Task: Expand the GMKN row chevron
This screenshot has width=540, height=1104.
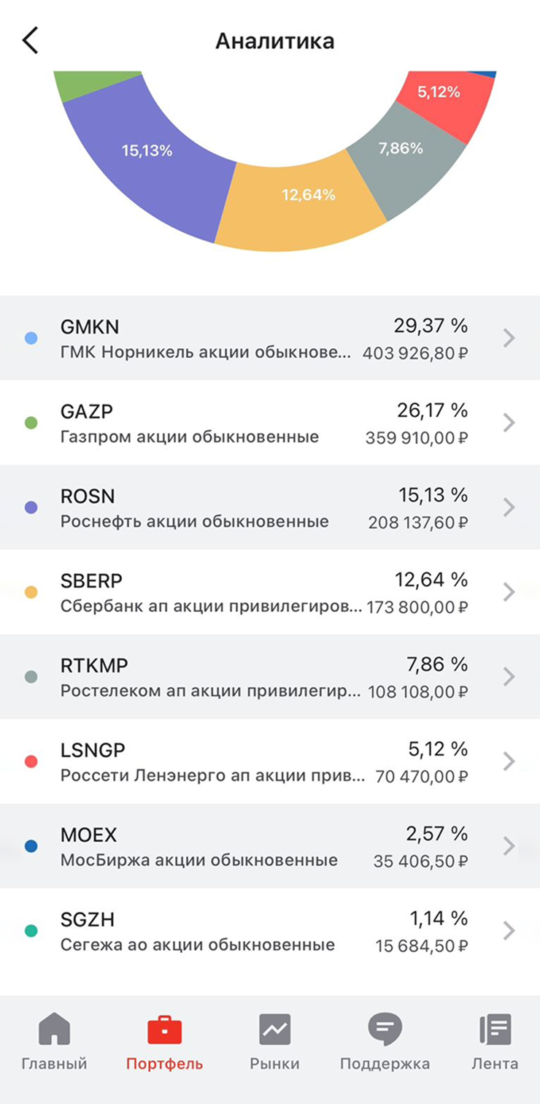Action: (509, 338)
